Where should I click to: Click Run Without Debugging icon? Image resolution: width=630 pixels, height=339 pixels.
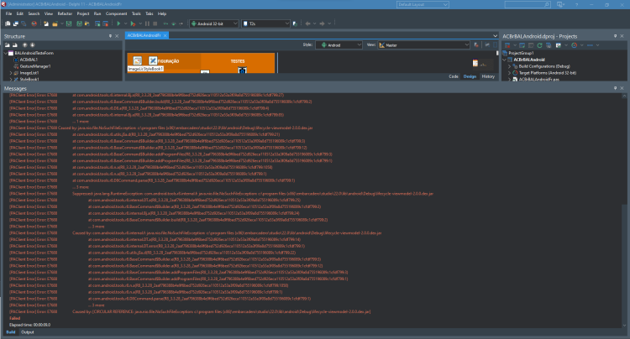133,23
